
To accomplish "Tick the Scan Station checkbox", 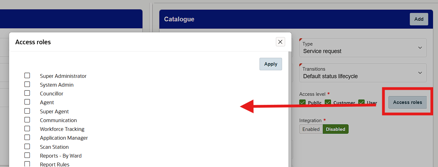I will 27,147.
